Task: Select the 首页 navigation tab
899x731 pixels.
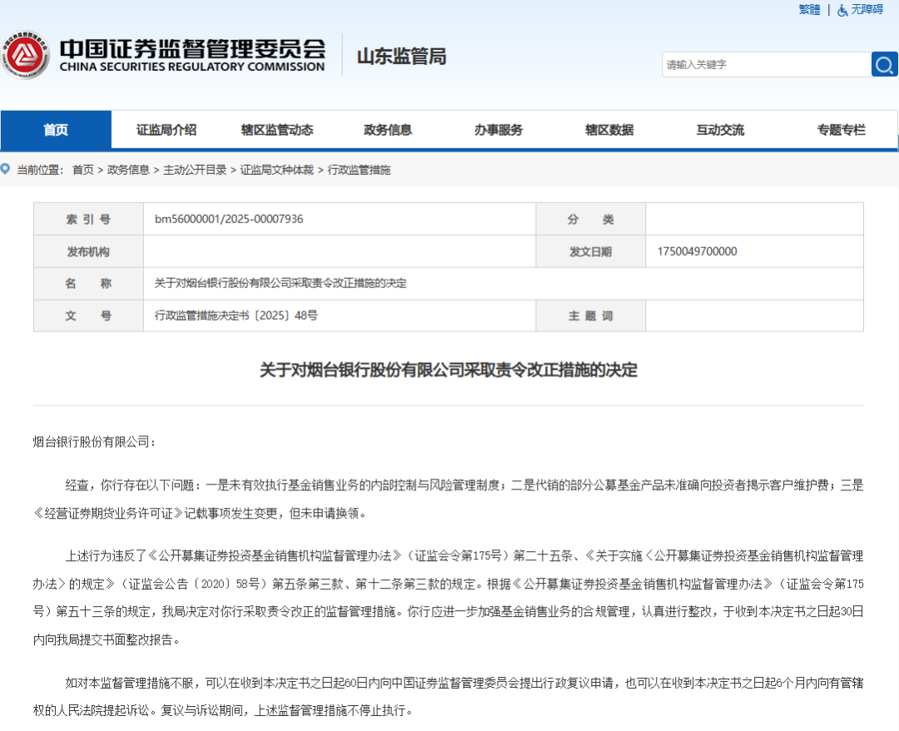Action: click(x=56, y=130)
